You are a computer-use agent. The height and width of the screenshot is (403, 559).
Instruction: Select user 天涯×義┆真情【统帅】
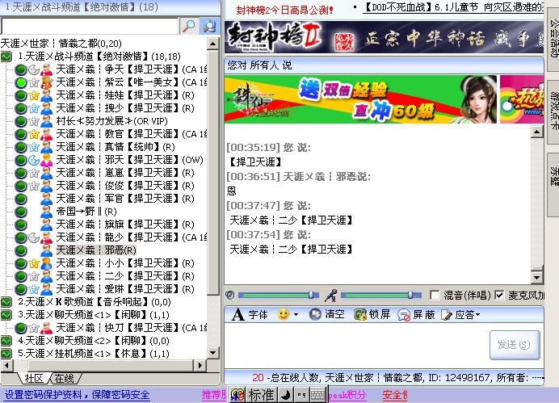[116, 147]
